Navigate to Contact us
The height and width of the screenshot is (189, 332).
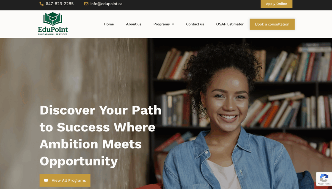click(x=195, y=24)
